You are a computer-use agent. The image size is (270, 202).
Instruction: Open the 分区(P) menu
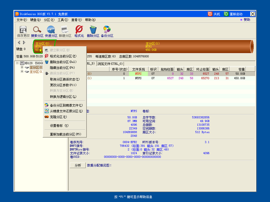[49, 20]
